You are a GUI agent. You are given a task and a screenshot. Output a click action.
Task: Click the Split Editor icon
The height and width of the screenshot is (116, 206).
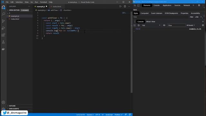tap(125, 6)
